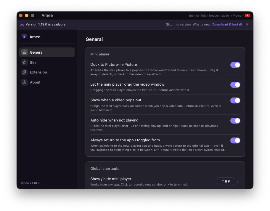
Task: Click 'Dock to Picture-in-Picture' label
Action: tap(114, 65)
